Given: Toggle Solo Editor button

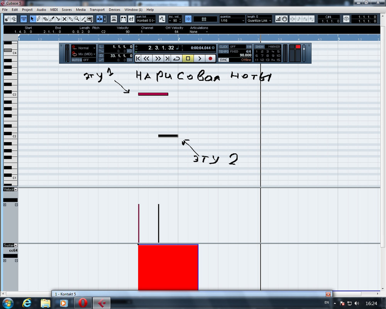Looking at the screenshot, I should click(x=7, y=19).
